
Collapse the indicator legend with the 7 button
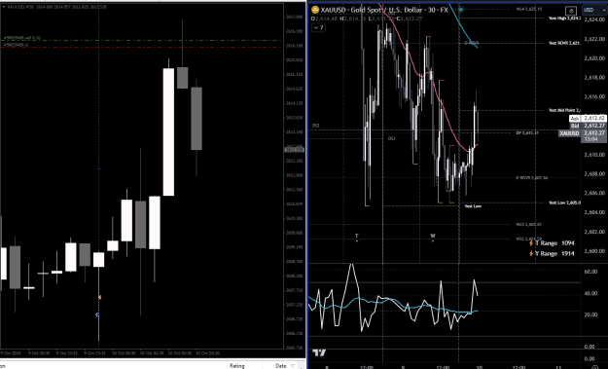tap(318, 27)
